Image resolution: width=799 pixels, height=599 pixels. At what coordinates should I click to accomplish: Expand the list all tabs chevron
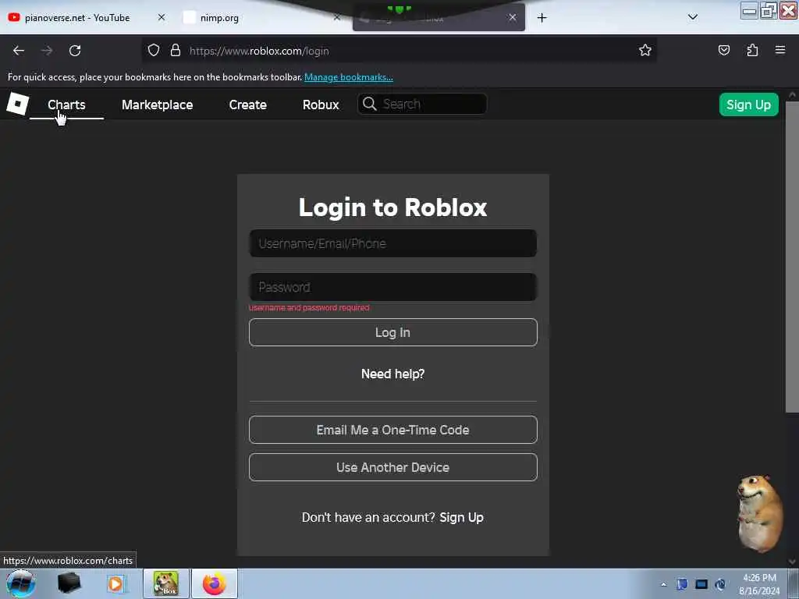click(x=693, y=17)
